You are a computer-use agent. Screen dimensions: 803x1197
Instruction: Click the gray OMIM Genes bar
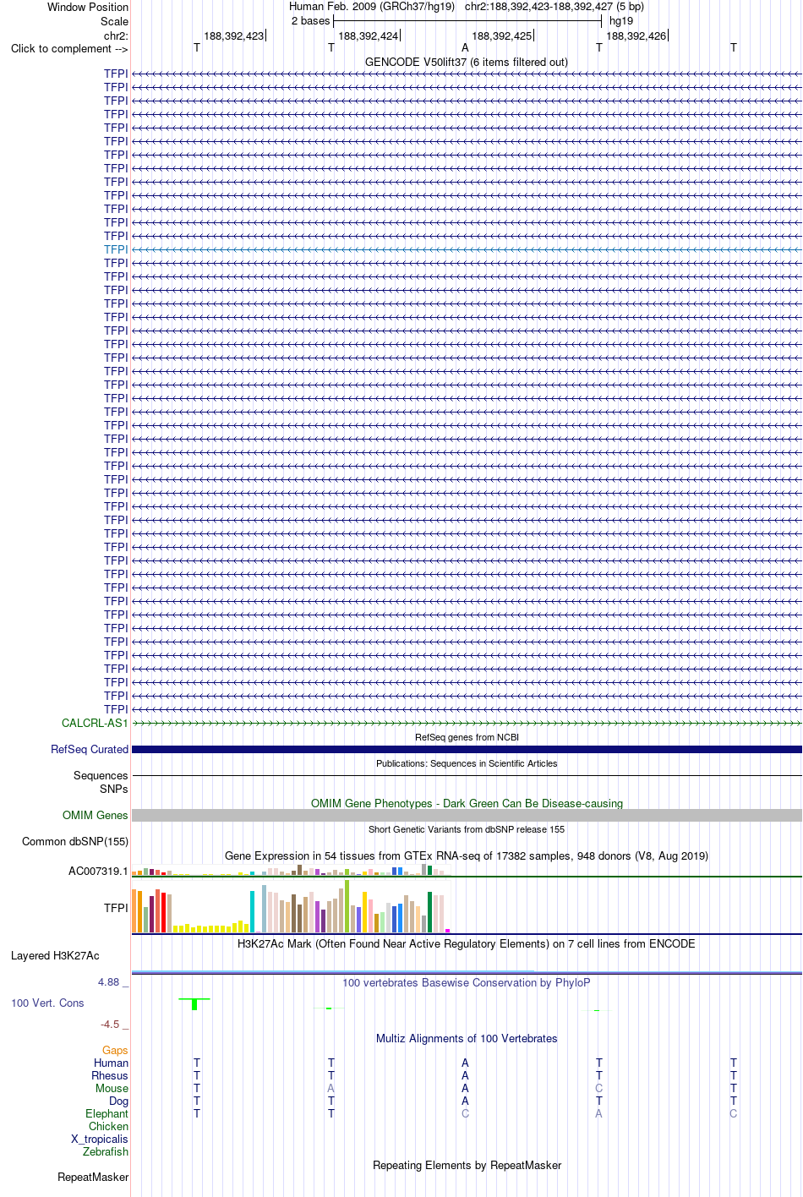tap(467, 815)
